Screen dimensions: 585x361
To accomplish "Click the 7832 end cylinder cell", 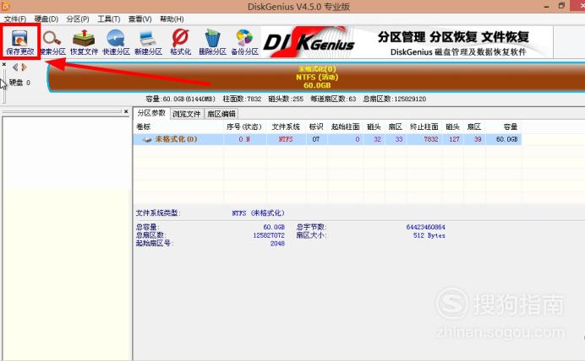I will coord(431,139).
